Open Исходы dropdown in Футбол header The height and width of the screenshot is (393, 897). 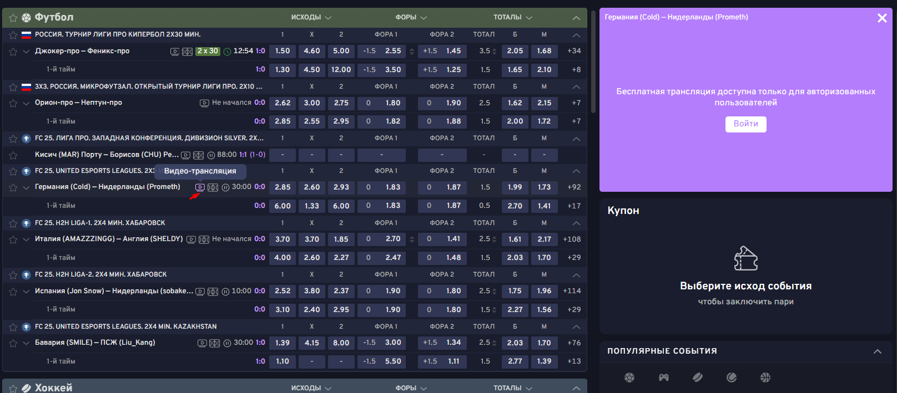tap(311, 17)
